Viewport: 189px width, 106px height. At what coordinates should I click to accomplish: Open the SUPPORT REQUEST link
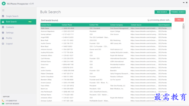coord(12,104)
